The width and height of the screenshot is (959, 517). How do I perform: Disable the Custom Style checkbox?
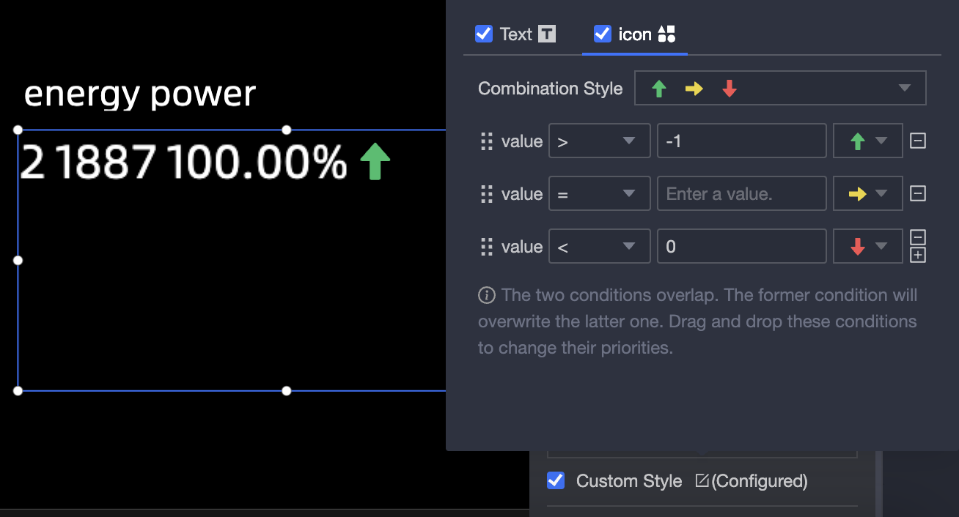click(556, 480)
